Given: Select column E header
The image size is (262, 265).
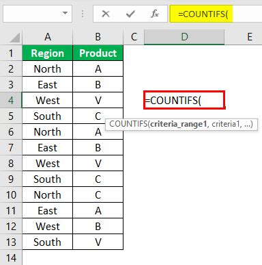Looking at the screenshot, I should [x=250, y=37].
